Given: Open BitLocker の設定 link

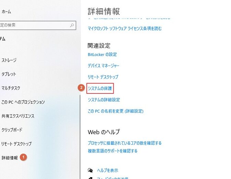Looking at the screenshot, I should [x=102, y=54].
